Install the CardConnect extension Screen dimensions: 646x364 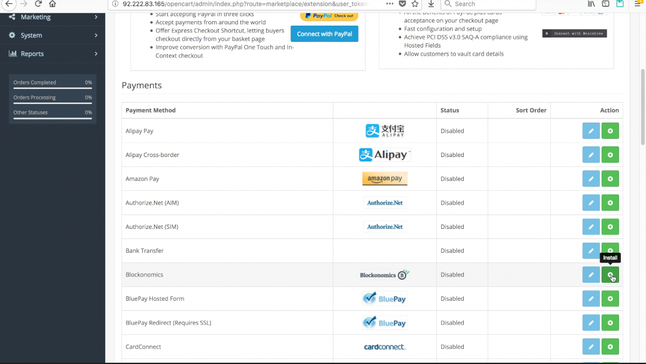tap(610, 346)
